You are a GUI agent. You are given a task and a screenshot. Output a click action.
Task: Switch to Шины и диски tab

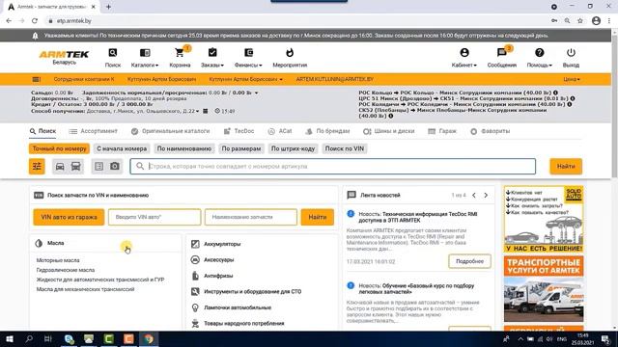click(x=388, y=131)
